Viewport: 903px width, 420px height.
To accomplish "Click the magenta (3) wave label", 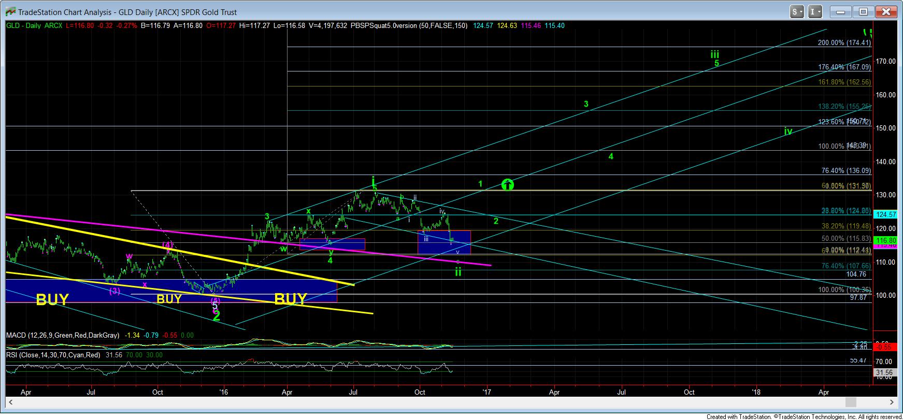I will [115, 291].
